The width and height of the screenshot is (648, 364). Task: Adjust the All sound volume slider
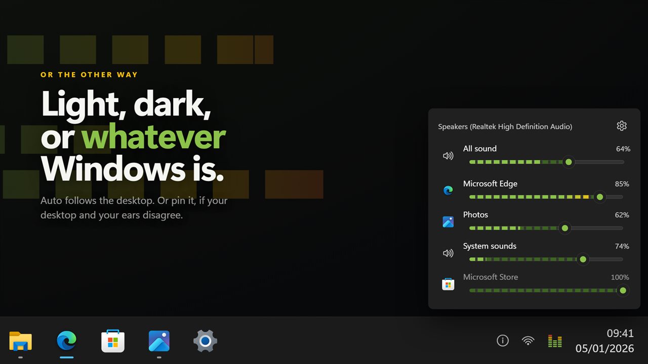point(547,162)
